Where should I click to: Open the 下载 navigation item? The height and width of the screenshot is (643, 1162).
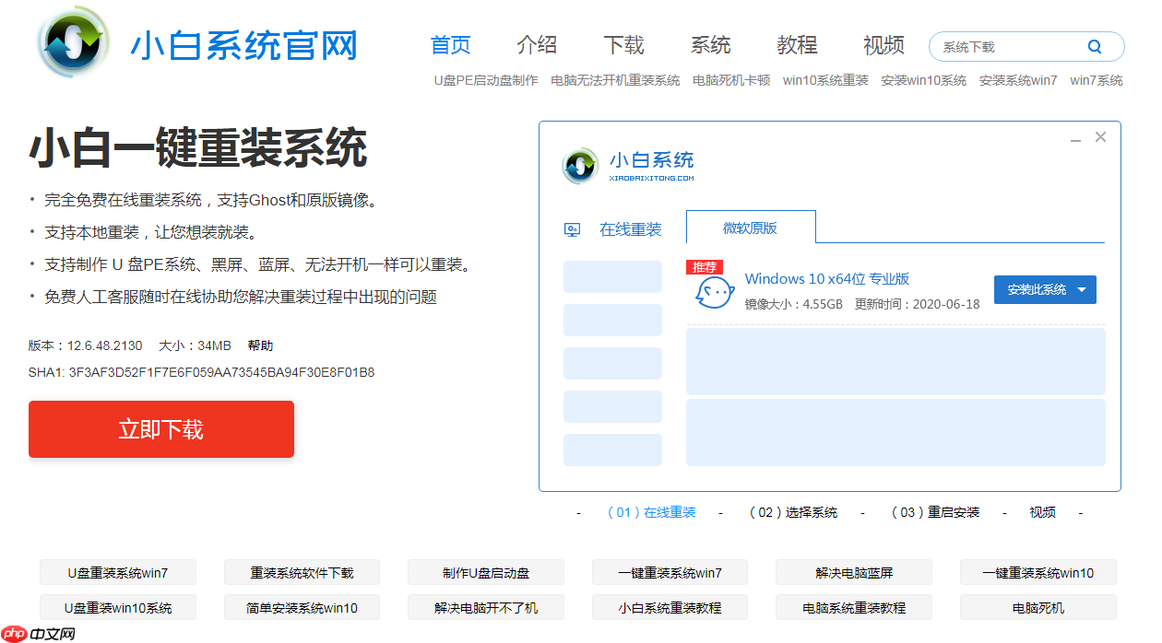click(623, 45)
